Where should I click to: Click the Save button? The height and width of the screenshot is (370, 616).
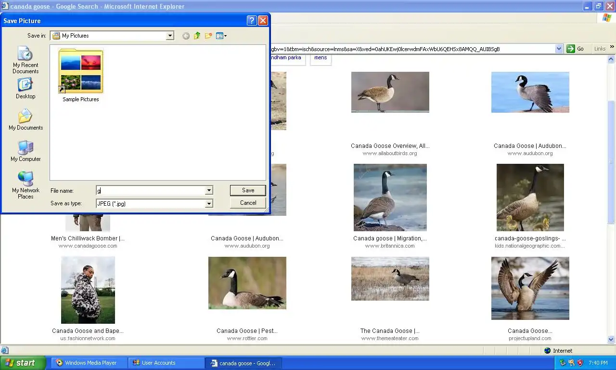click(x=248, y=190)
